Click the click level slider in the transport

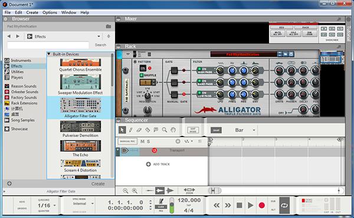(x=172, y=206)
